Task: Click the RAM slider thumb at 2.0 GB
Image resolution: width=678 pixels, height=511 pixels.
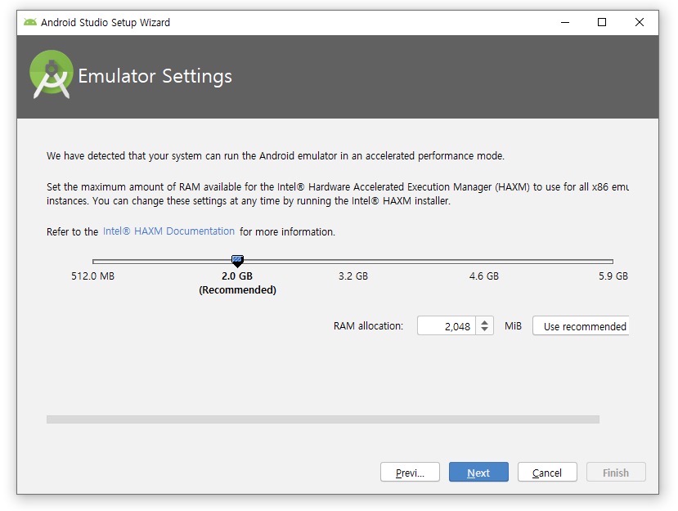Action: tap(237, 261)
